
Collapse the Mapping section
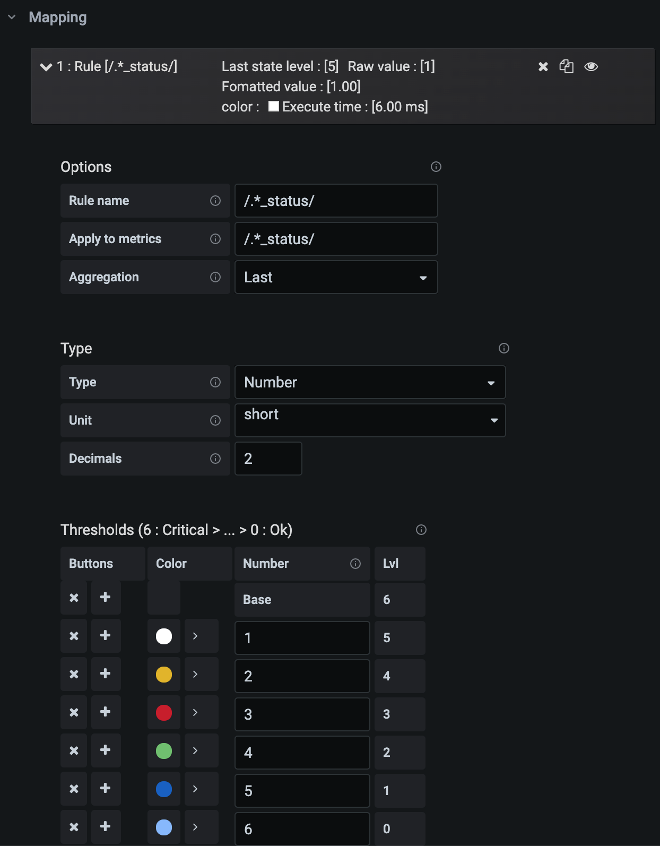[x=12, y=16]
